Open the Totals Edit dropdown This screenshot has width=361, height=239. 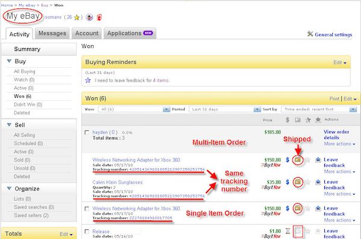(x=66, y=234)
